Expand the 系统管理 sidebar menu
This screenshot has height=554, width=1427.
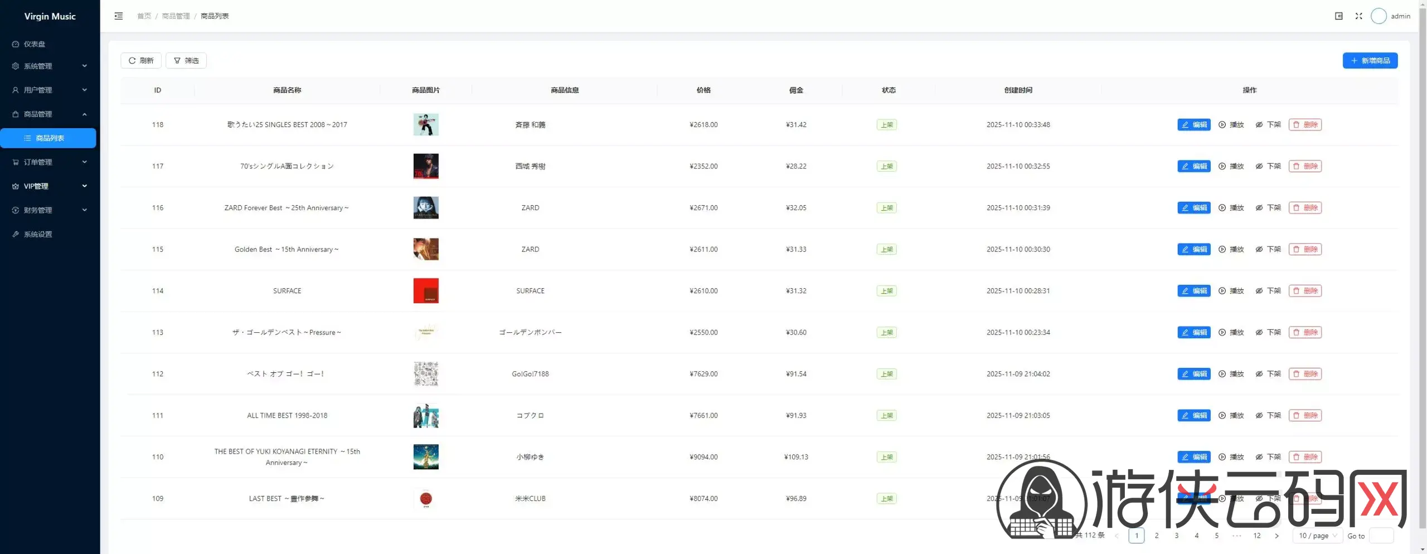click(50, 66)
